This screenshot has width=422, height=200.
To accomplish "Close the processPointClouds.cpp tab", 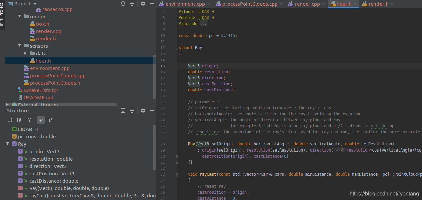I will tap(281, 4).
